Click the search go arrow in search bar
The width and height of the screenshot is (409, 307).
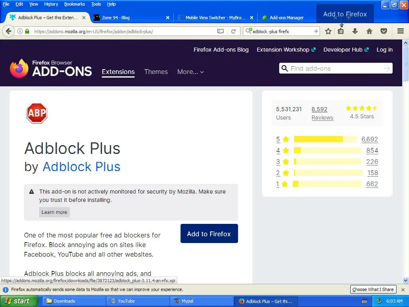[x=316, y=31]
